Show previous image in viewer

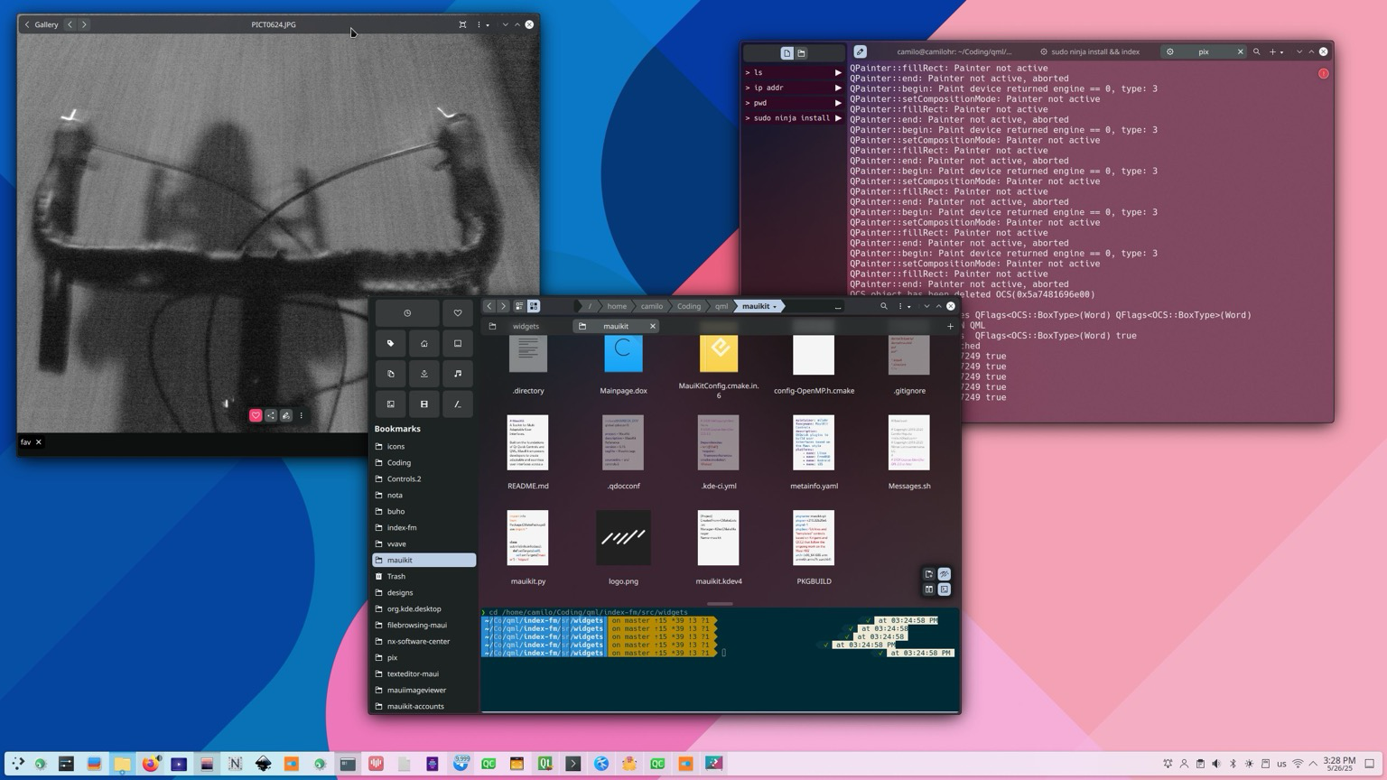(x=70, y=24)
